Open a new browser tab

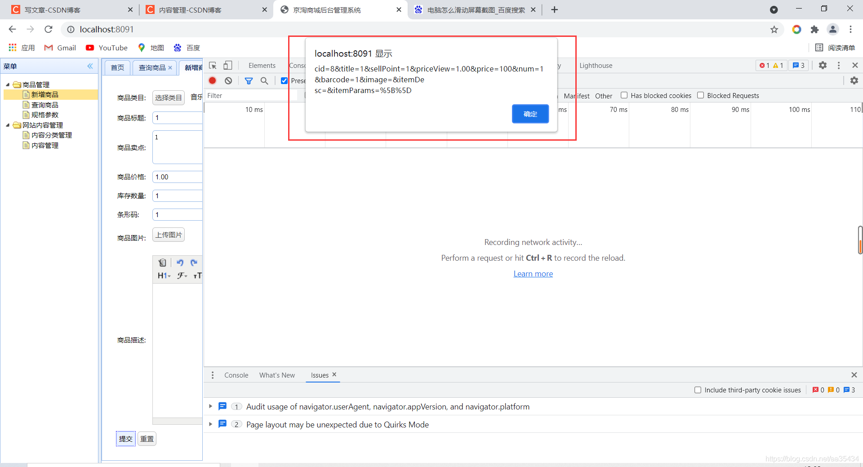pos(555,9)
